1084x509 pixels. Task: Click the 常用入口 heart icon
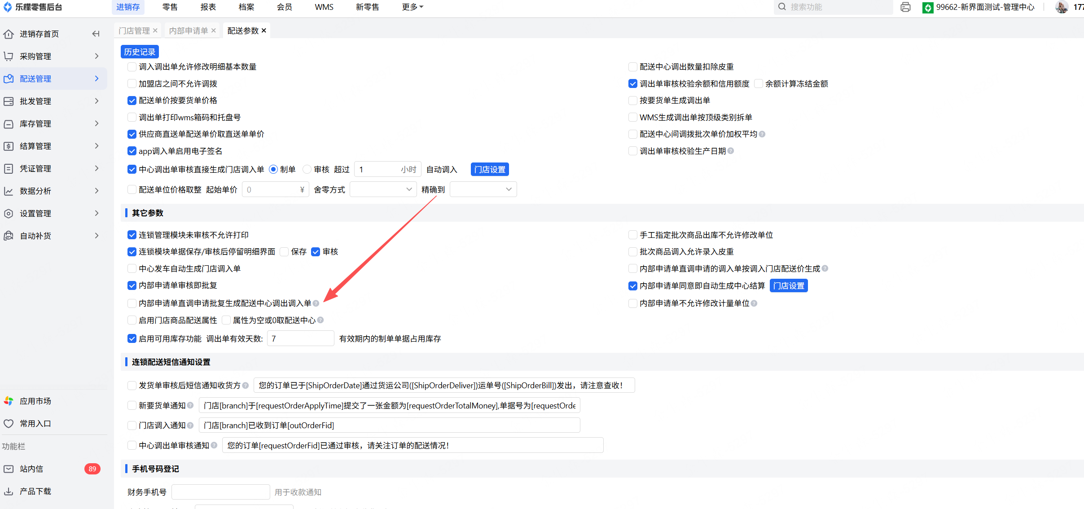(x=9, y=423)
